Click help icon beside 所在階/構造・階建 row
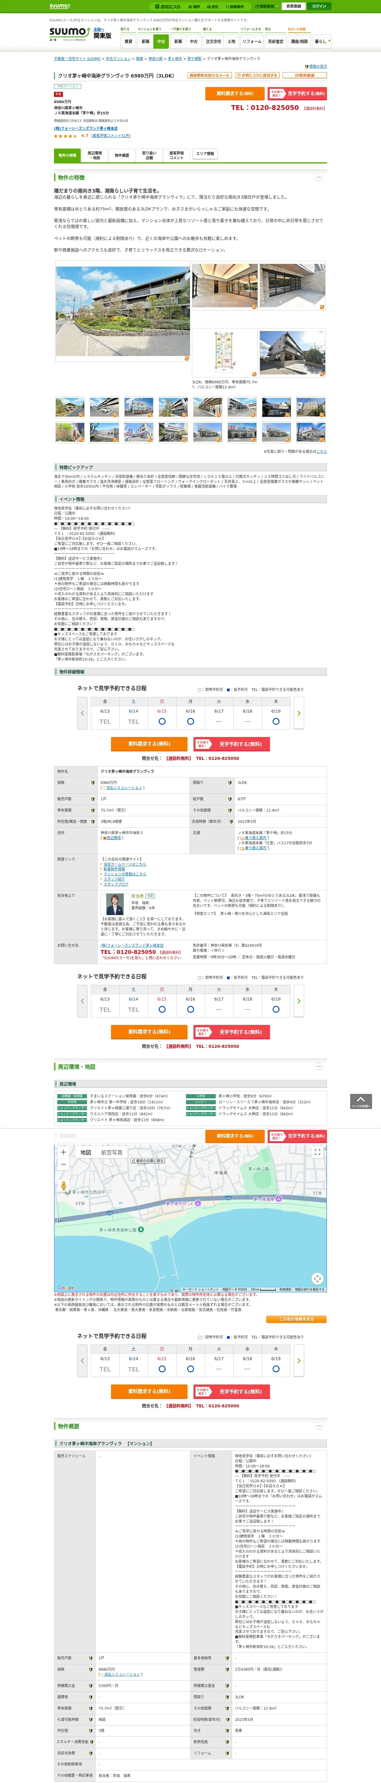Image resolution: width=381 pixels, height=1783 pixels. point(93,822)
